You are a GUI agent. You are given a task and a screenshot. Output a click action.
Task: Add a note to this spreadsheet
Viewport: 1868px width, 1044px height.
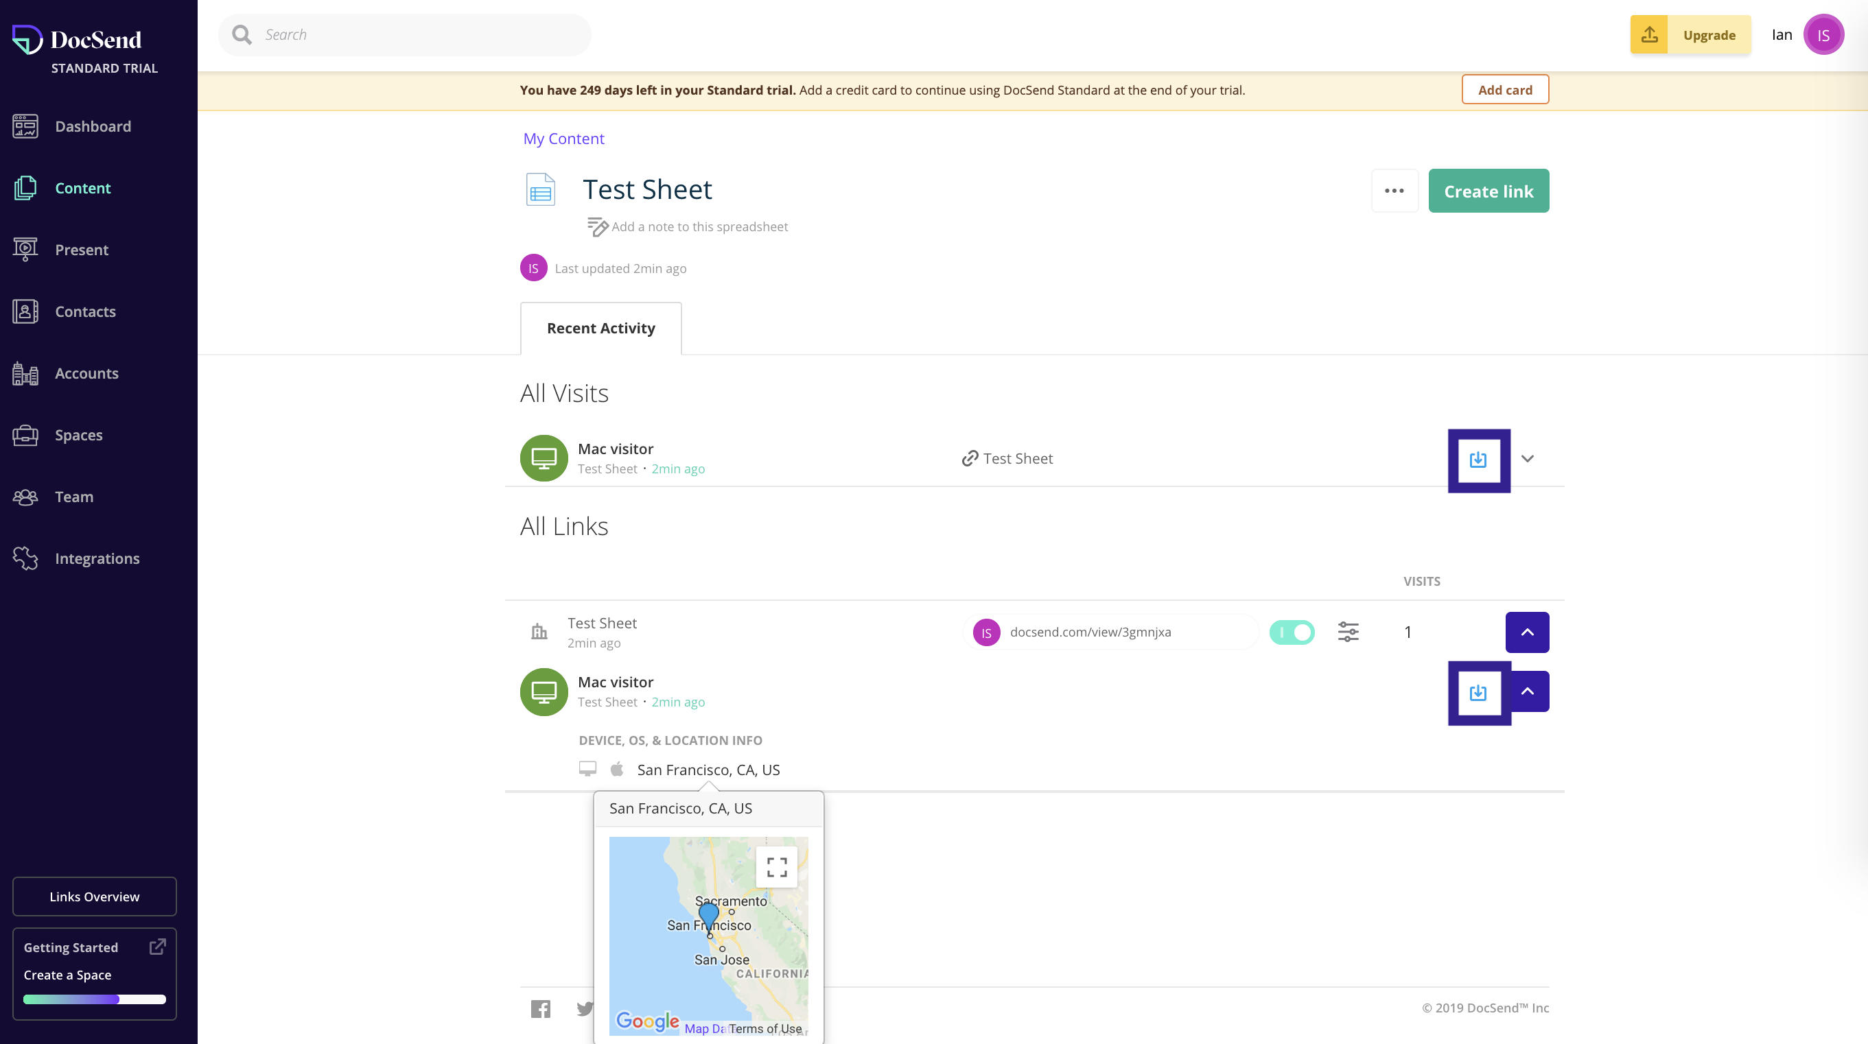(699, 226)
